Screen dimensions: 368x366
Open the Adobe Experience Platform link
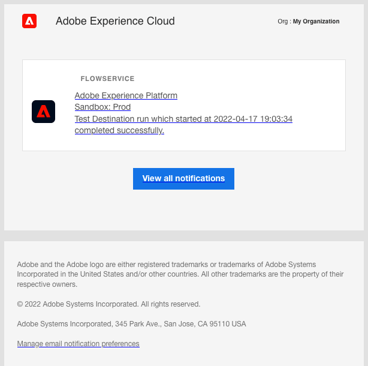pyautogui.click(x=126, y=95)
